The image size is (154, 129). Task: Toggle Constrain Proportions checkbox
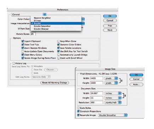point(78,111)
